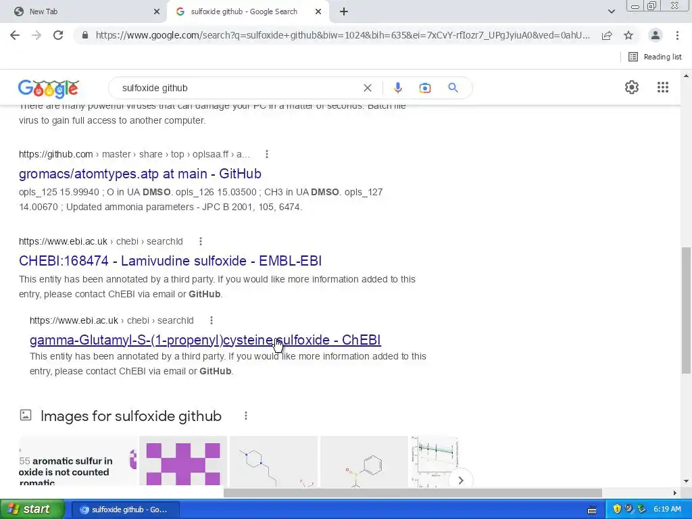Select the sulfoxide github taskbar button

click(125, 510)
